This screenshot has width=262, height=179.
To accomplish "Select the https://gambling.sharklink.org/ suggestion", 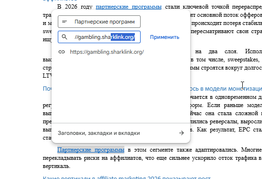I will [x=107, y=52].
